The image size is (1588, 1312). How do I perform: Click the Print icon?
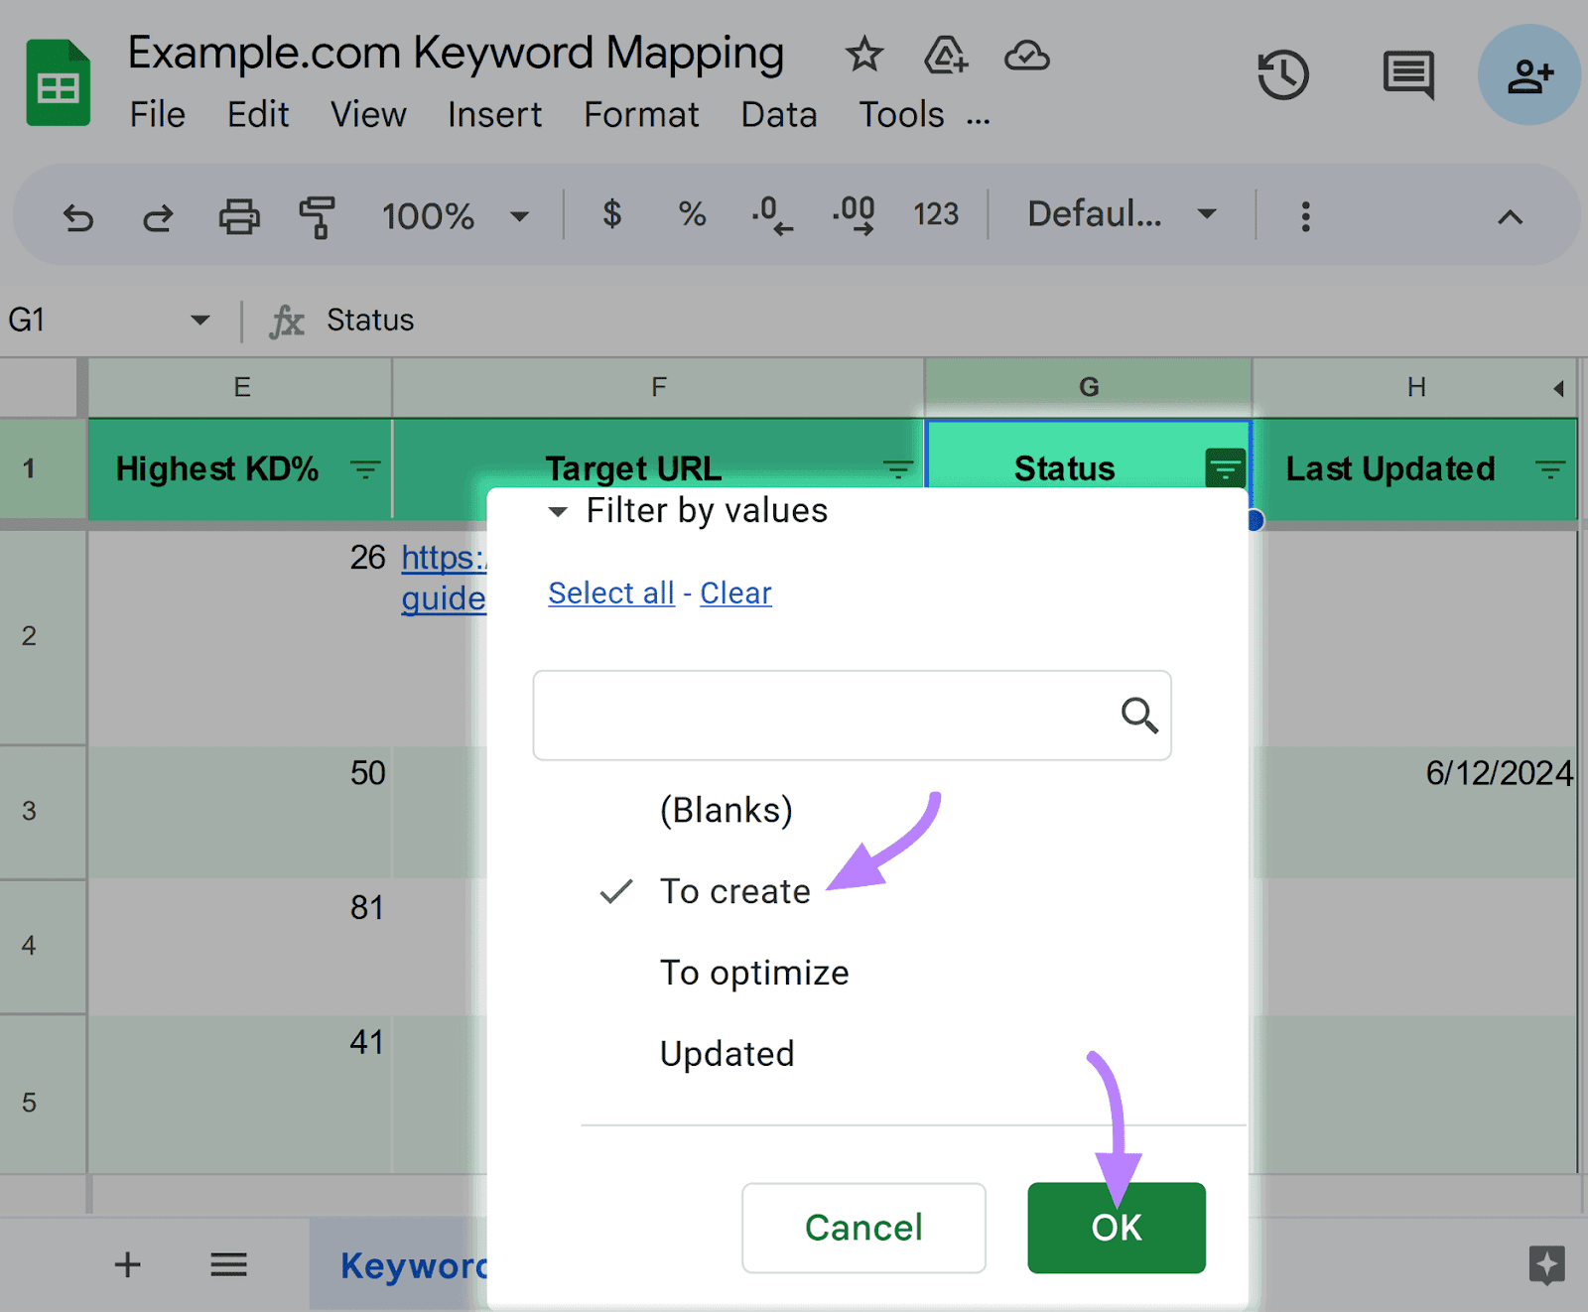238,216
